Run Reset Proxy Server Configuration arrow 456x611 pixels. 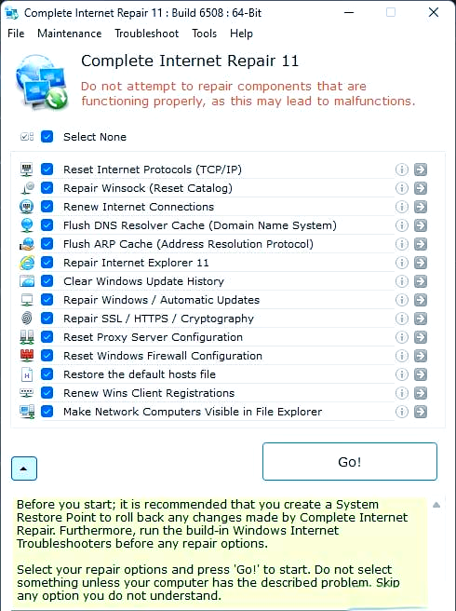pyautogui.click(x=421, y=337)
